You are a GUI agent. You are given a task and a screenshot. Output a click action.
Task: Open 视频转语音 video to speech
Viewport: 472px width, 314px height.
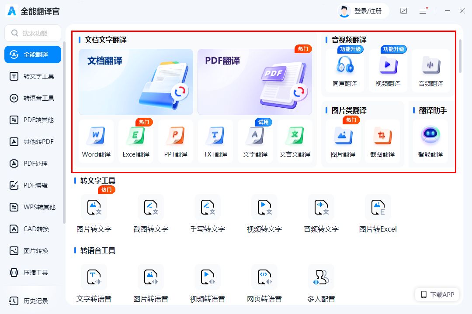(x=208, y=283)
